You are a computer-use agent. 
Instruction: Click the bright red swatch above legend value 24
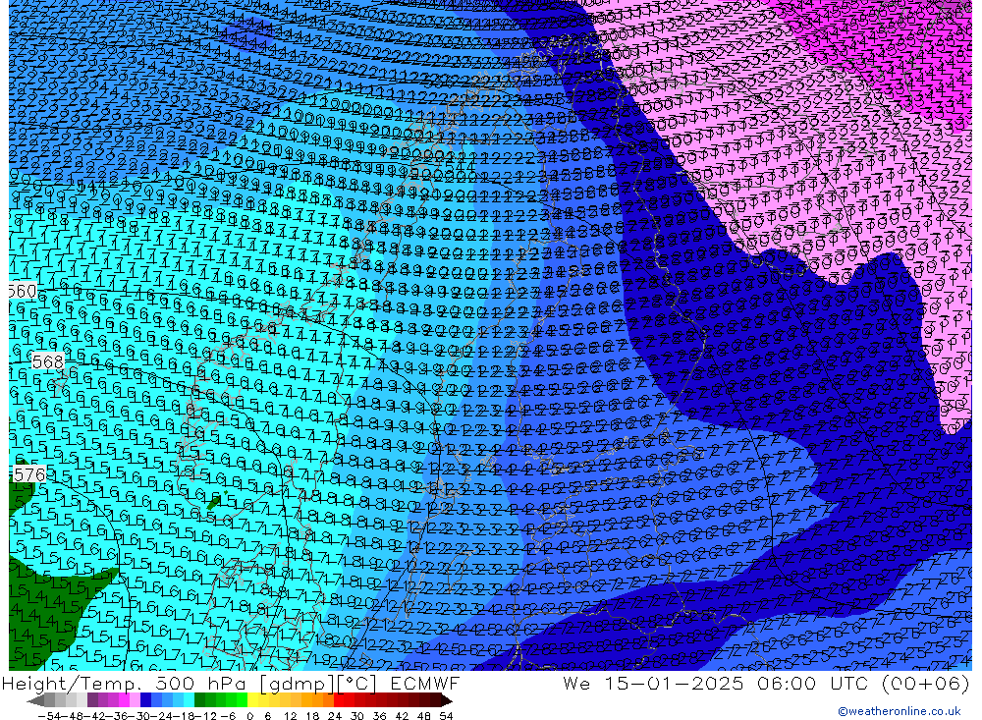click(339, 700)
